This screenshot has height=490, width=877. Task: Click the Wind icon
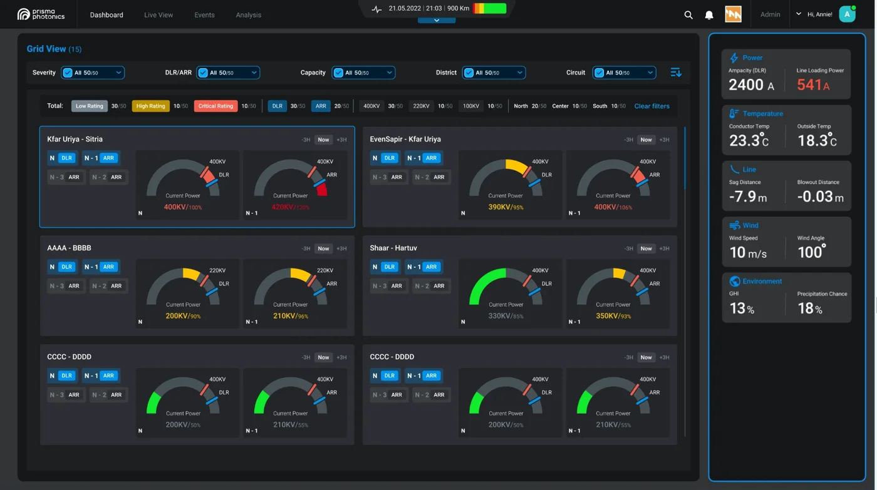point(734,225)
